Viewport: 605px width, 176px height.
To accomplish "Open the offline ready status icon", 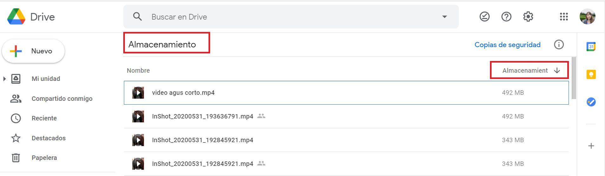I will pos(484,16).
